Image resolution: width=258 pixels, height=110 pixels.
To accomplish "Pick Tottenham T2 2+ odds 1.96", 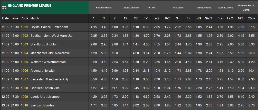I will (231, 27).
